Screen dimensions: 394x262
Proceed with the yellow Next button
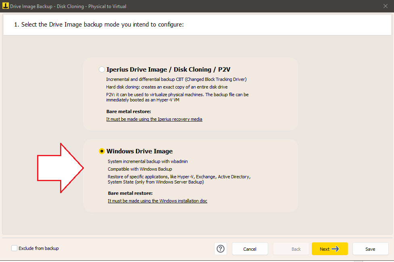point(329,249)
